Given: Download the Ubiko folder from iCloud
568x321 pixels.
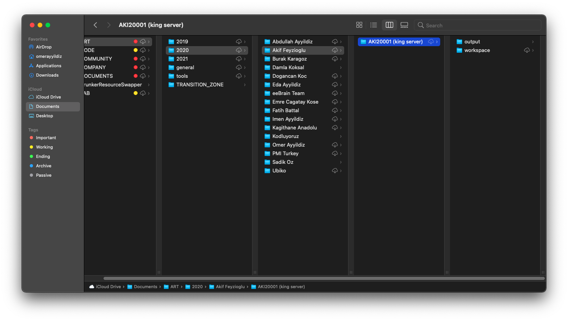Looking at the screenshot, I should coord(335,170).
